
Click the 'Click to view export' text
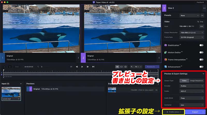pos(146,90)
